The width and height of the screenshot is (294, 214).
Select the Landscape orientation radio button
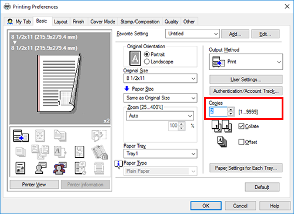point(147,62)
